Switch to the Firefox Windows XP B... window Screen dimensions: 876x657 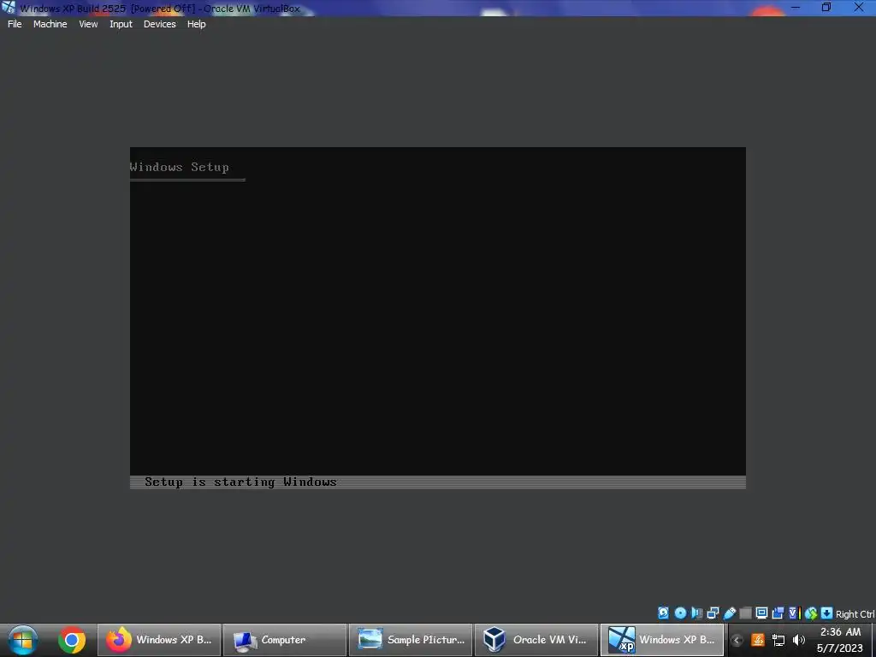pyautogui.click(x=159, y=640)
